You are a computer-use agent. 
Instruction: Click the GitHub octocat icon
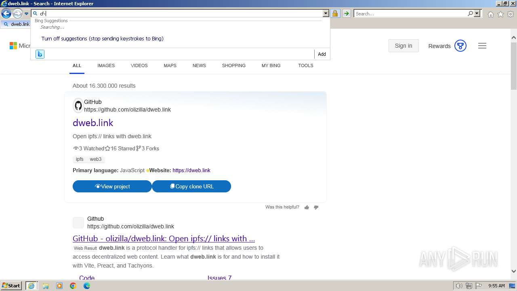[x=78, y=106]
